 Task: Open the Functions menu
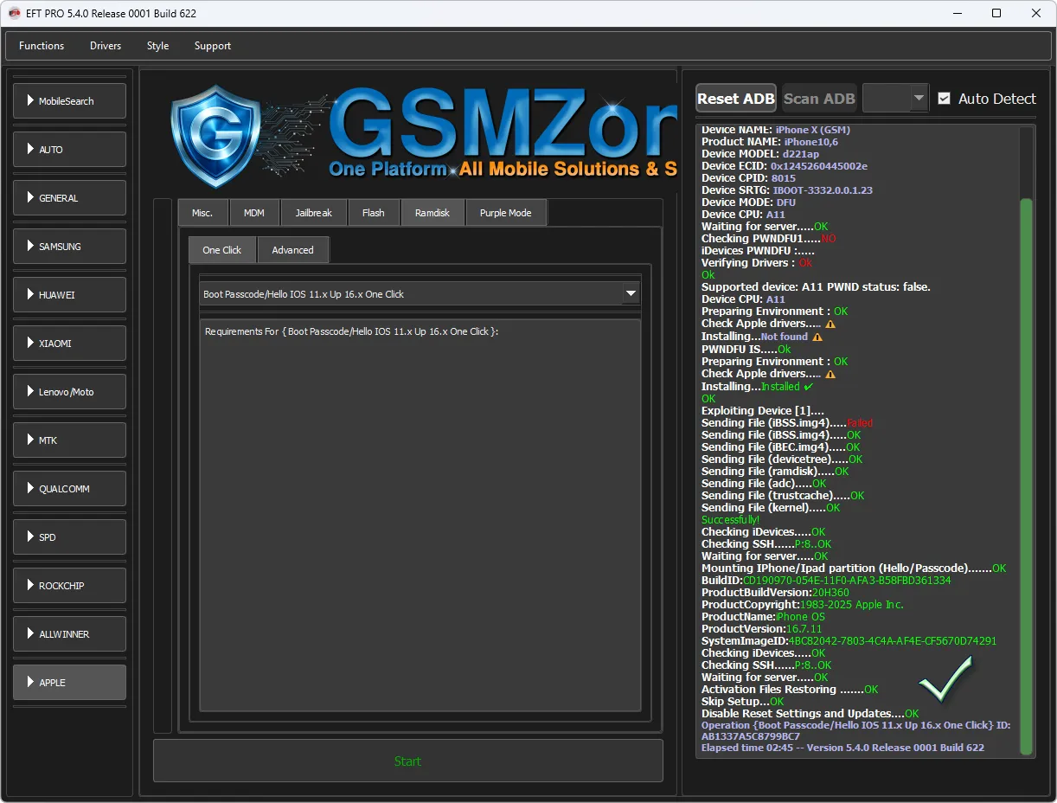[x=42, y=46]
